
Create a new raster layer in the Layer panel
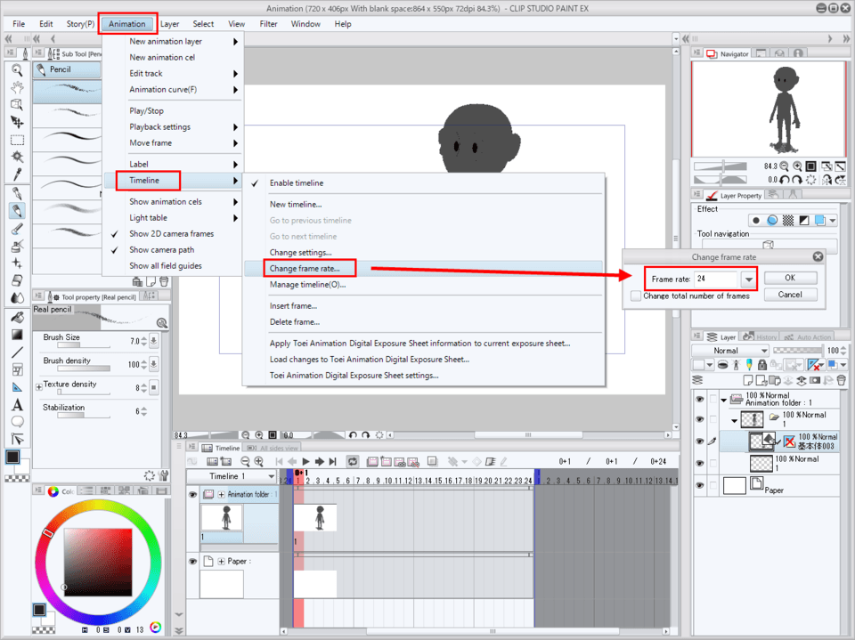pyautogui.click(x=748, y=380)
